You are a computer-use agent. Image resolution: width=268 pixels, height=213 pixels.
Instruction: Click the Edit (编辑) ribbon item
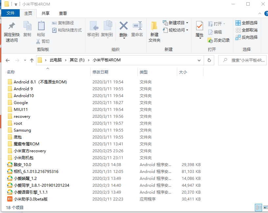coord(215,32)
